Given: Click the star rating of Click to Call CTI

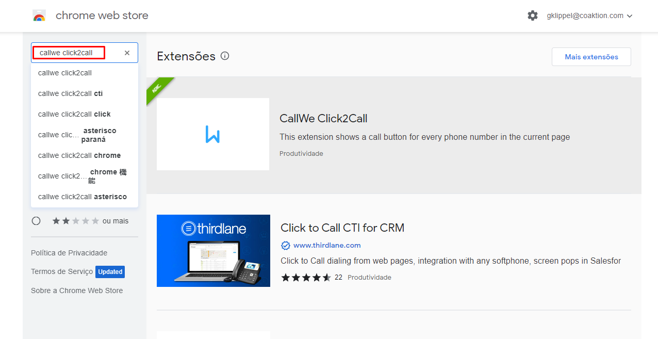Looking at the screenshot, I should click(306, 278).
